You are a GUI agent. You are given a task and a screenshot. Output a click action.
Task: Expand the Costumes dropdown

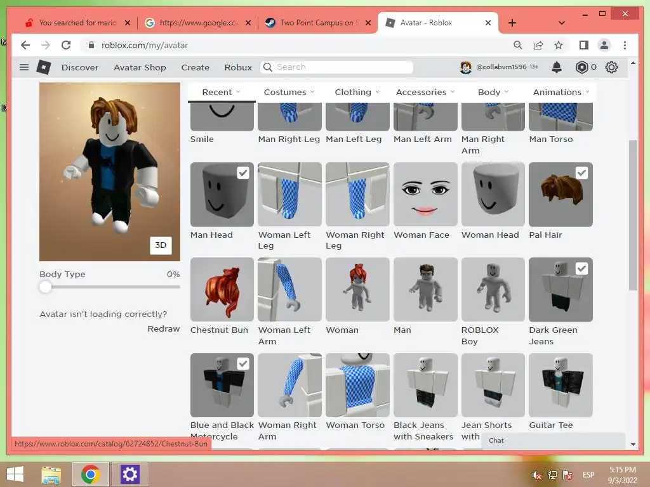[289, 92]
